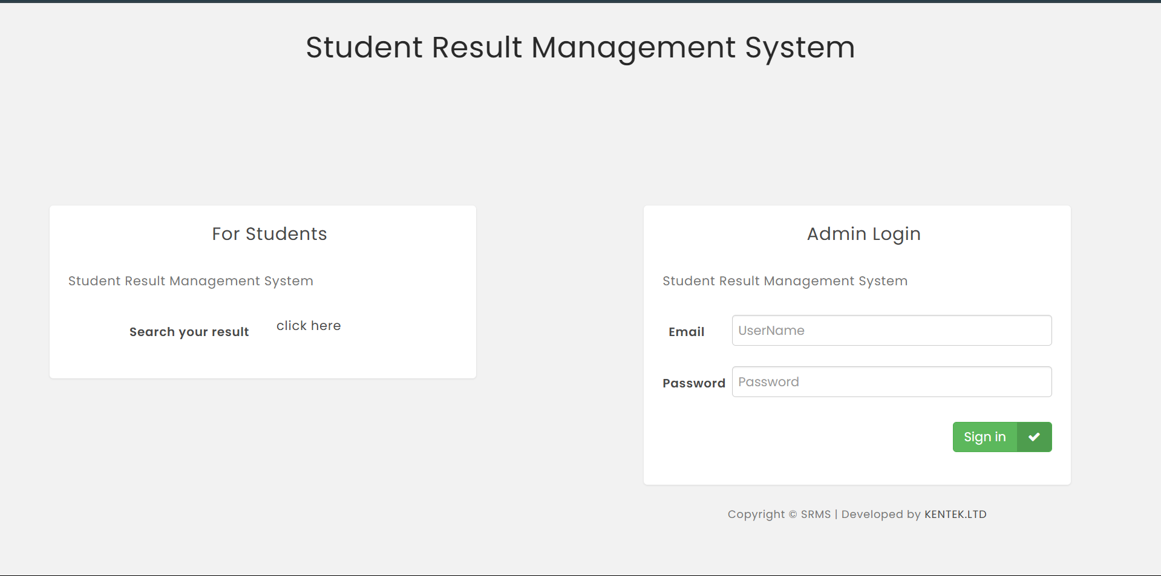
Task: Open the 'click here' result search link
Action: pyautogui.click(x=309, y=326)
